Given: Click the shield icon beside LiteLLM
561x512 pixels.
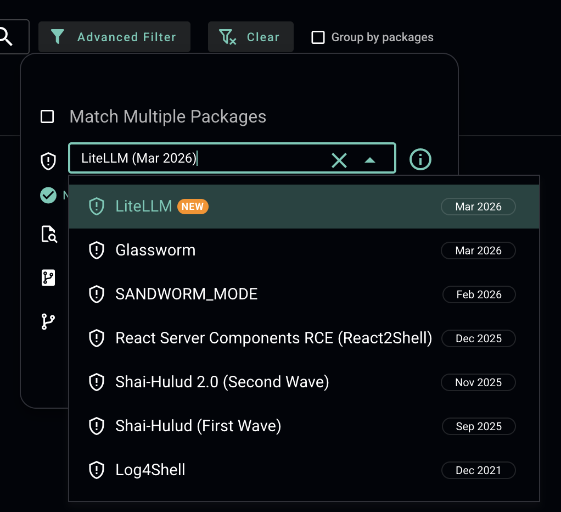Looking at the screenshot, I should coord(96,207).
